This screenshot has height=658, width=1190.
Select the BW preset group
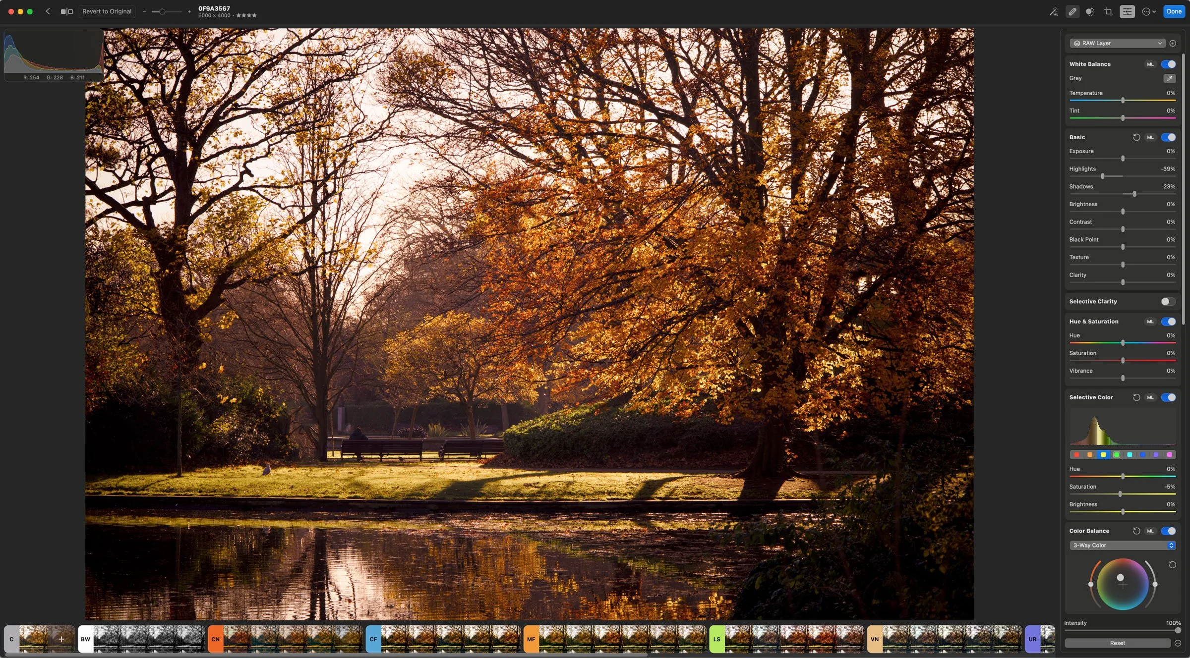(85, 639)
